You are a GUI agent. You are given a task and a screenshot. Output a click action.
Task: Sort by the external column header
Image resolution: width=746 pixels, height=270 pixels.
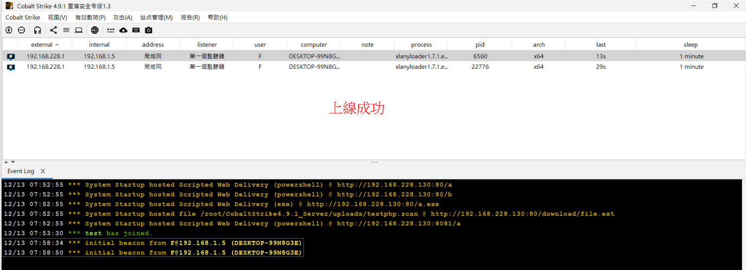click(x=45, y=44)
